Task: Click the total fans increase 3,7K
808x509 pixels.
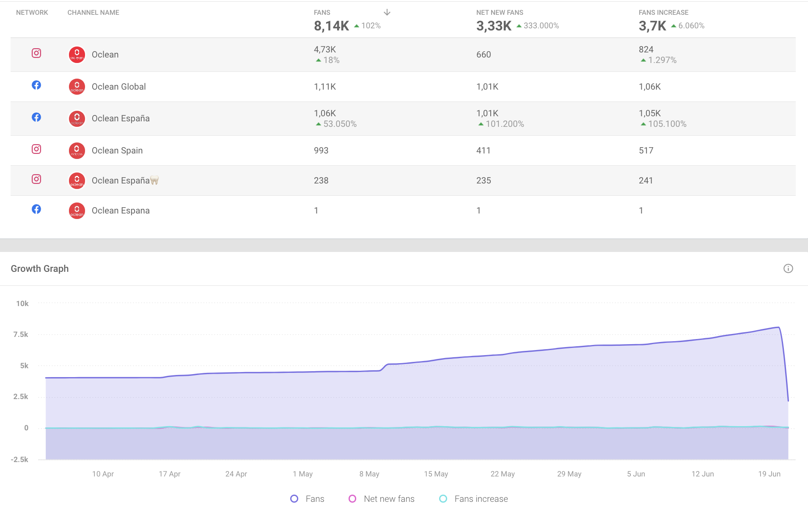Action: click(652, 26)
